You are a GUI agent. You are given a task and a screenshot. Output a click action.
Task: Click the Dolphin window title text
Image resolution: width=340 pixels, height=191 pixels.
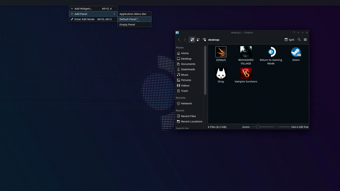click(x=242, y=33)
